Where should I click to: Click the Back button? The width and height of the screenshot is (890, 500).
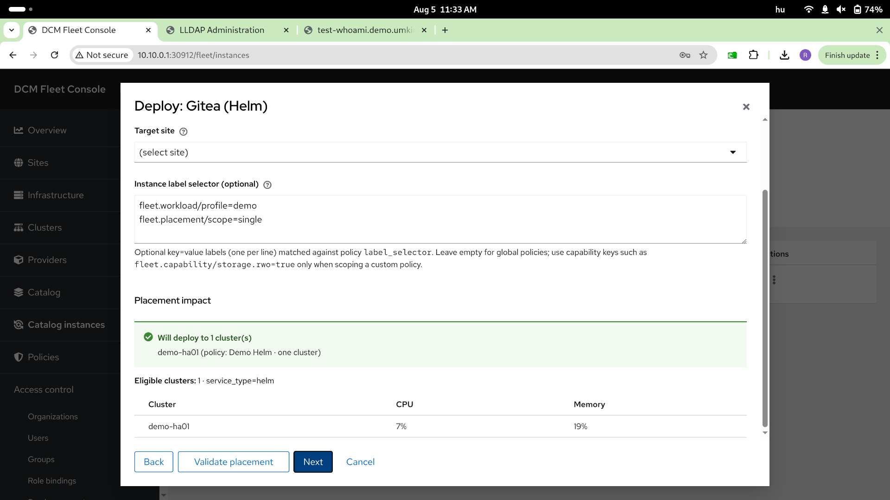[x=154, y=462]
